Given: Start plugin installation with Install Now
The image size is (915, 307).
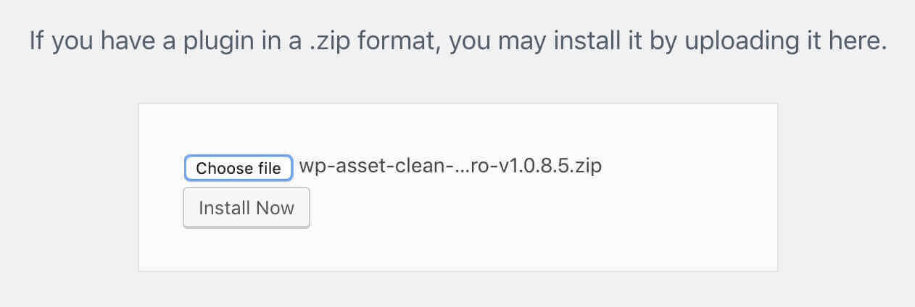Looking at the screenshot, I should tap(247, 209).
